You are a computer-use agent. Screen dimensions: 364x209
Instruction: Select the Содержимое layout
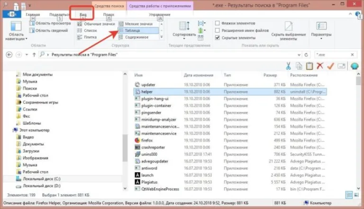134,37
